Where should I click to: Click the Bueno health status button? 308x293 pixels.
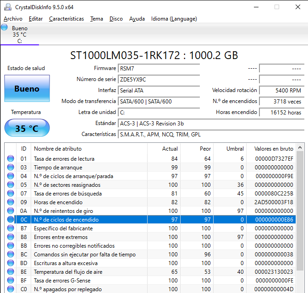27,89
